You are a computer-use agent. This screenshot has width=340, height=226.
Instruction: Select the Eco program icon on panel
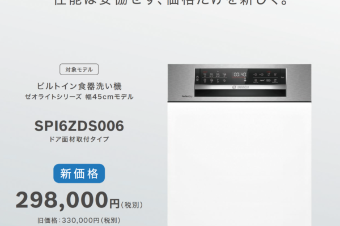(x=205, y=75)
